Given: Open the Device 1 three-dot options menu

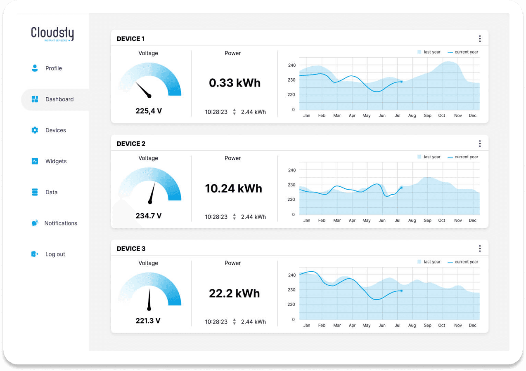Looking at the screenshot, I should coord(480,38).
